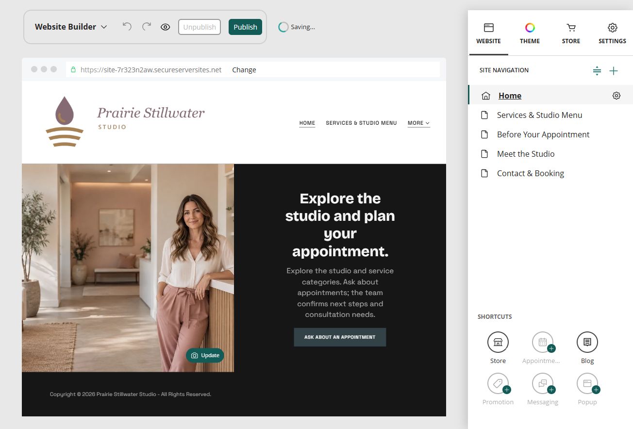Preview site with the eye icon
This screenshot has width=633, height=429.
coord(165,27)
